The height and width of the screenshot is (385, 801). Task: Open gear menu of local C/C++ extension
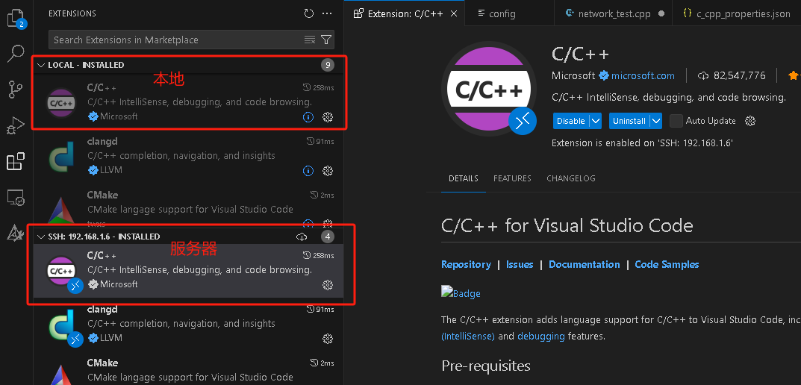pos(328,117)
